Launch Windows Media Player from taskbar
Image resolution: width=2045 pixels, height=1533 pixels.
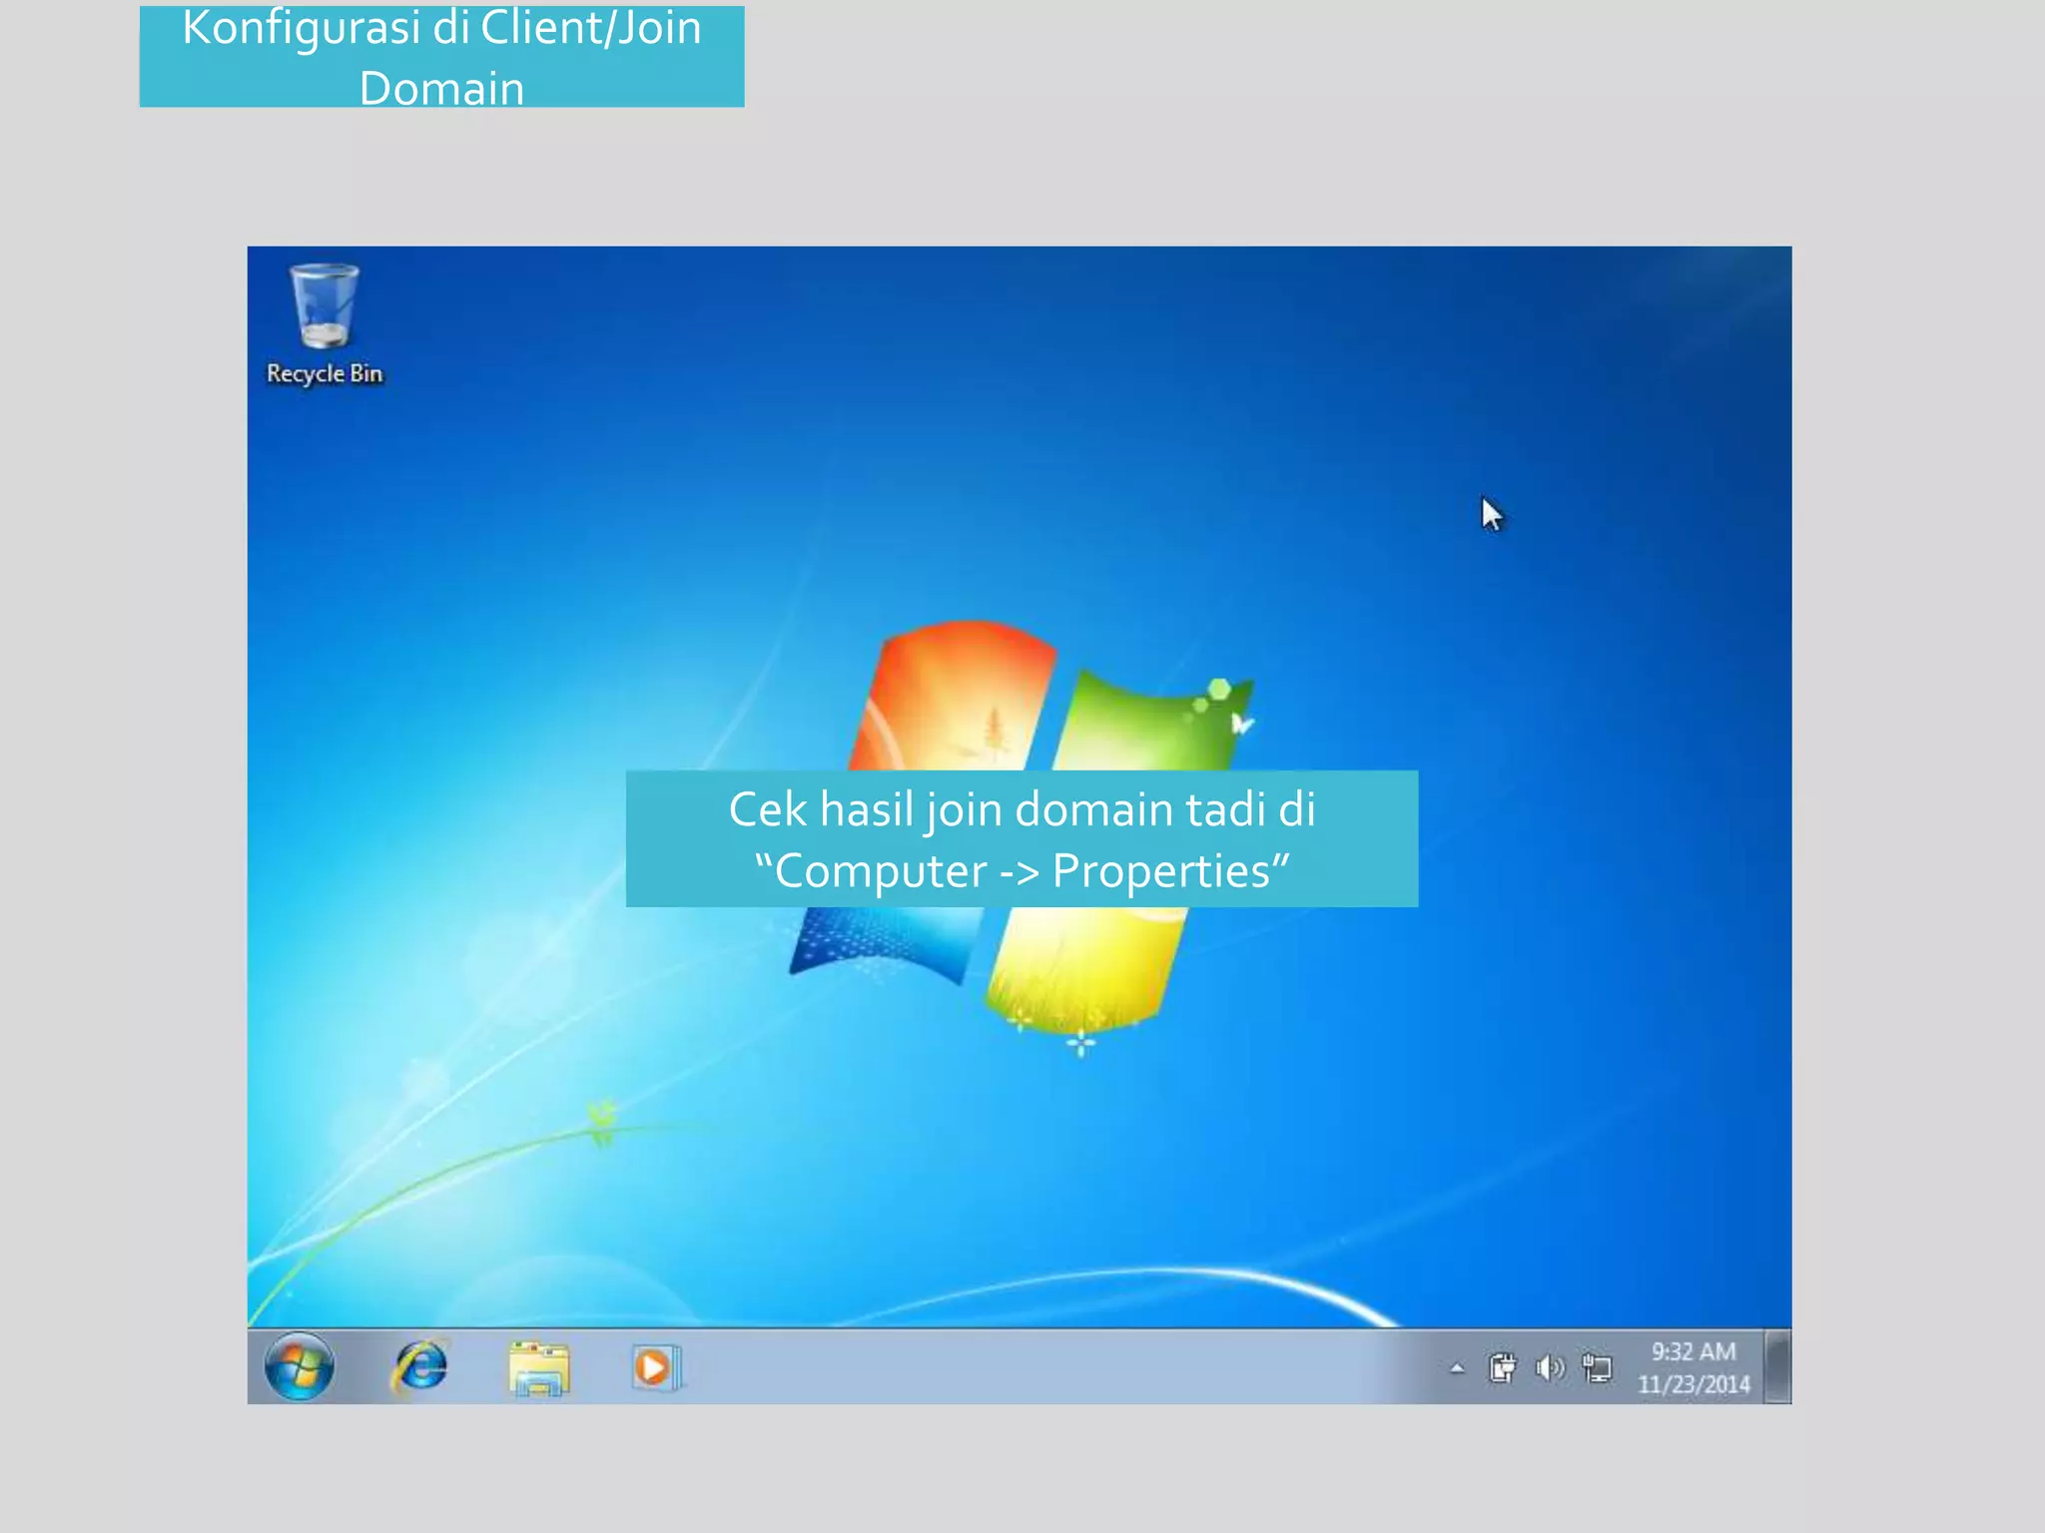pos(657,1367)
